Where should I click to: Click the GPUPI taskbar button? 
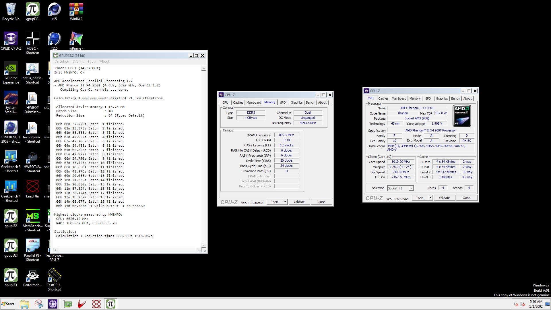[111, 304]
